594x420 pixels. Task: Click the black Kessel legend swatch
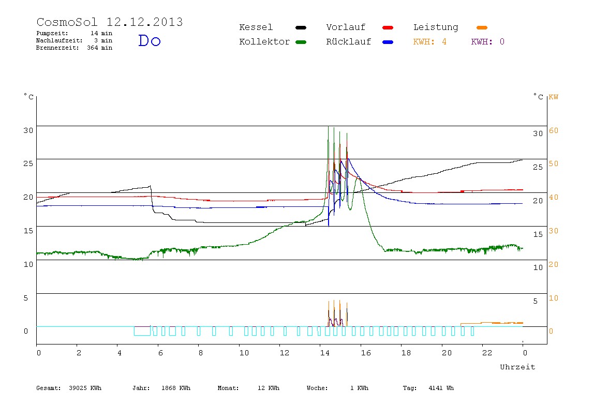click(x=301, y=27)
